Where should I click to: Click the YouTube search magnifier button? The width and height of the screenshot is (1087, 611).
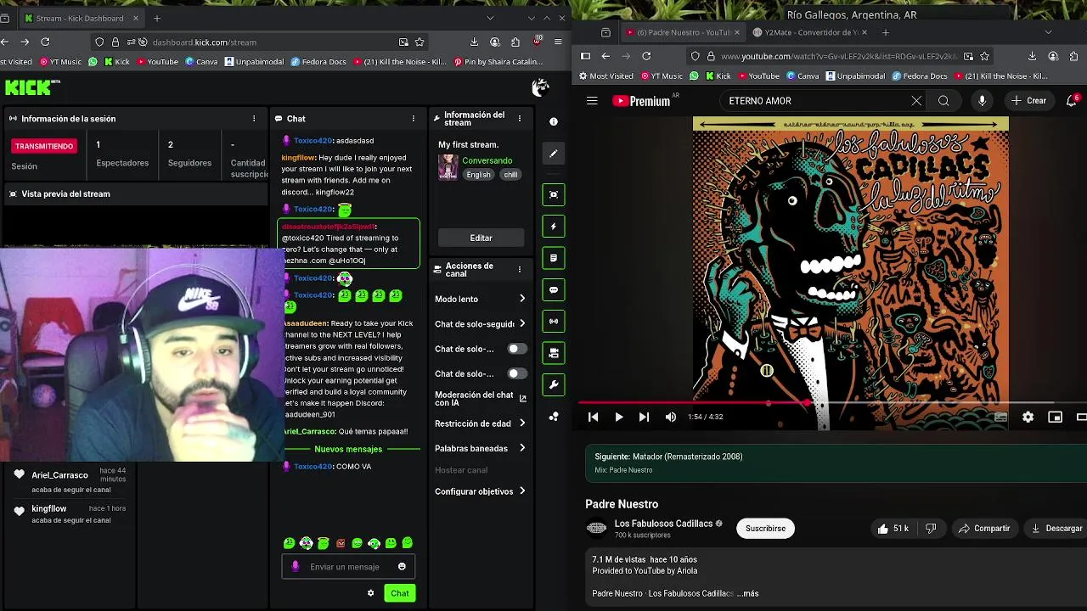tap(943, 101)
